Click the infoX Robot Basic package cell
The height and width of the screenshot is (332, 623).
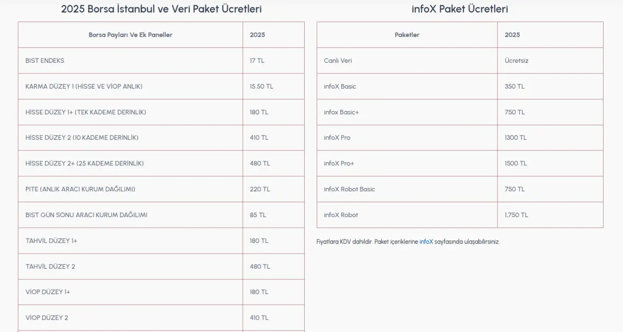coord(349,189)
